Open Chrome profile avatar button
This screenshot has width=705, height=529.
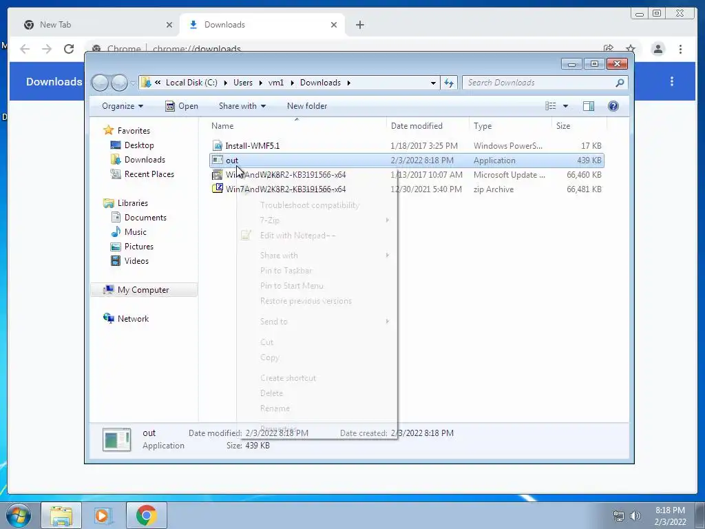(657, 49)
